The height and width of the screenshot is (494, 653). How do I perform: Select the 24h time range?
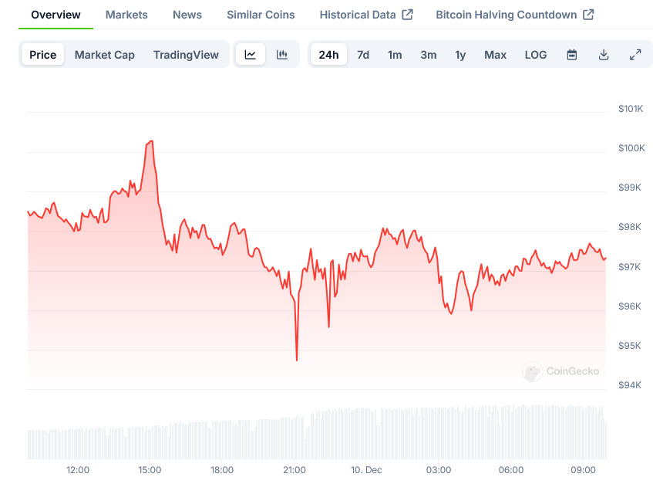point(328,55)
